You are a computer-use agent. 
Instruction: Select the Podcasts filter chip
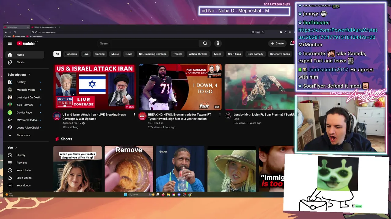click(71, 54)
